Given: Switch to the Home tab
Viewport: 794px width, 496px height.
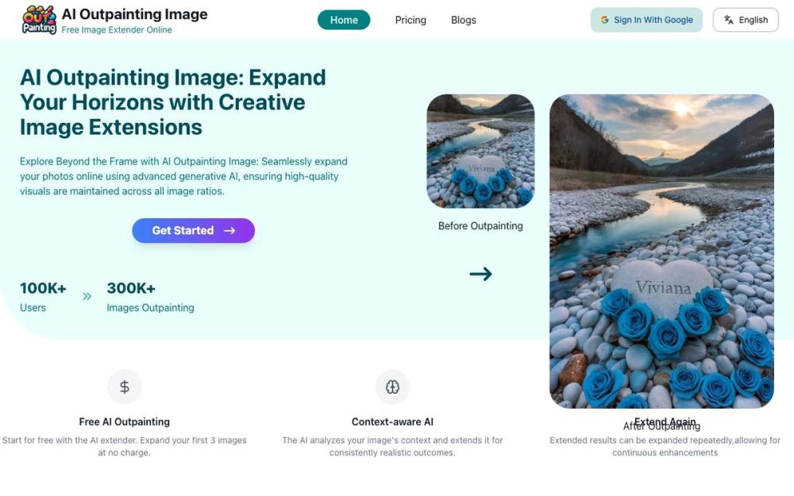Looking at the screenshot, I should coord(344,20).
